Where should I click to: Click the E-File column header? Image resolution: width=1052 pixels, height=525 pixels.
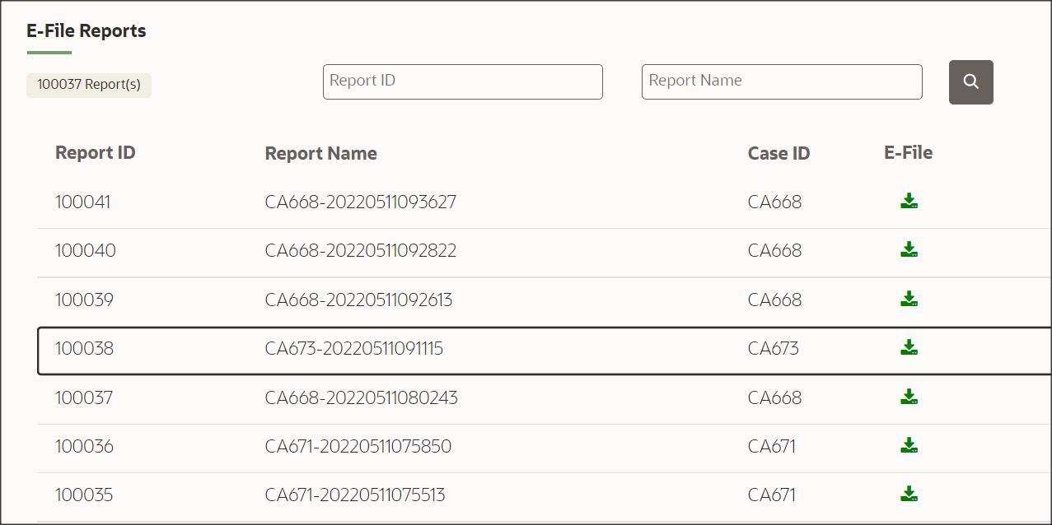(x=908, y=152)
